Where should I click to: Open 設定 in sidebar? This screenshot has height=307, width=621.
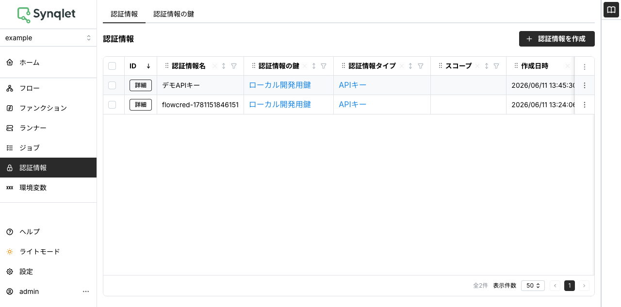(x=49, y=272)
